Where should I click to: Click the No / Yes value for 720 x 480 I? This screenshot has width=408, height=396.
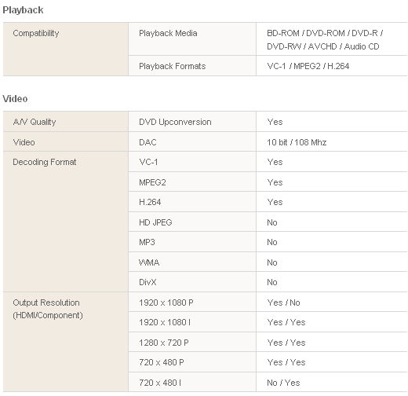tap(283, 383)
